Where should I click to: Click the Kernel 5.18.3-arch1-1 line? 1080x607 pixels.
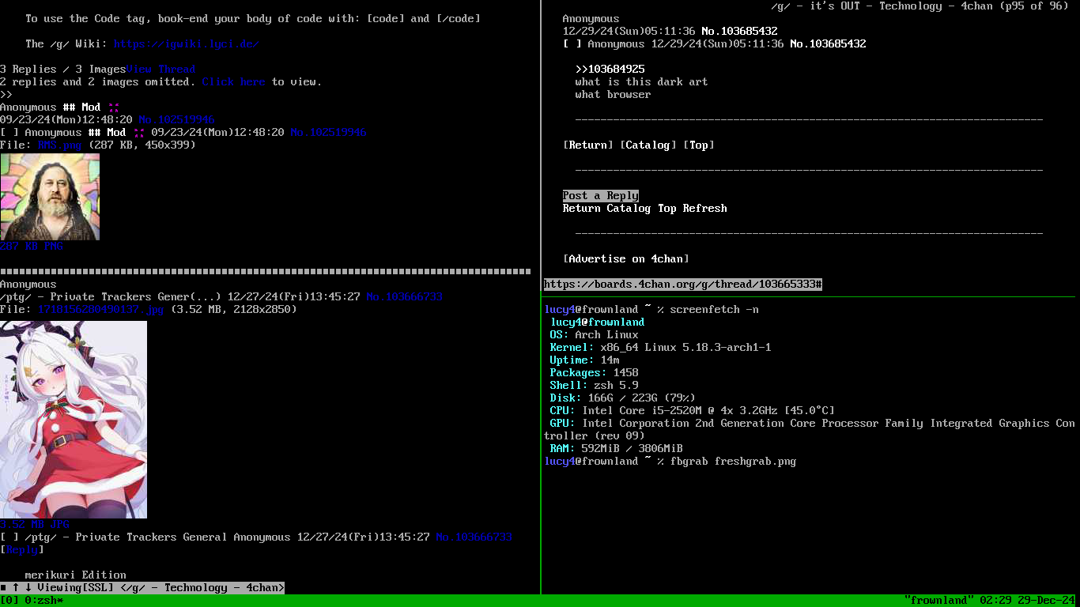click(x=660, y=347)
